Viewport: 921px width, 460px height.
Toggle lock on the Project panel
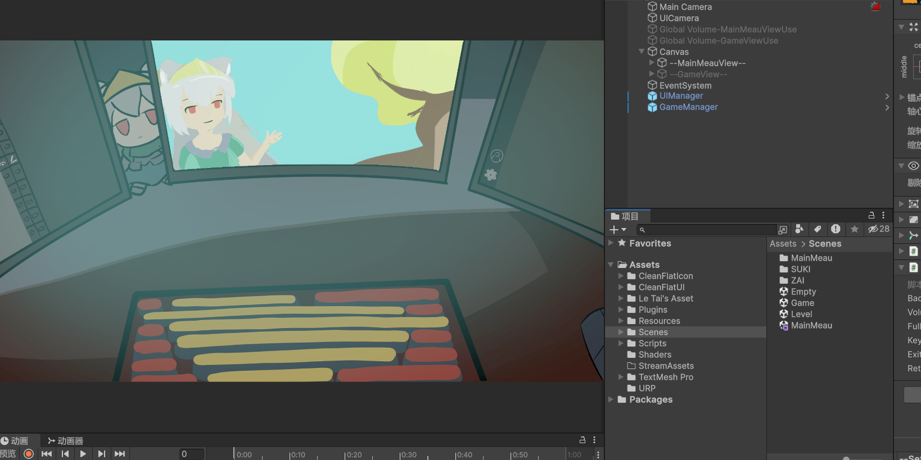[x=872, y=216]
